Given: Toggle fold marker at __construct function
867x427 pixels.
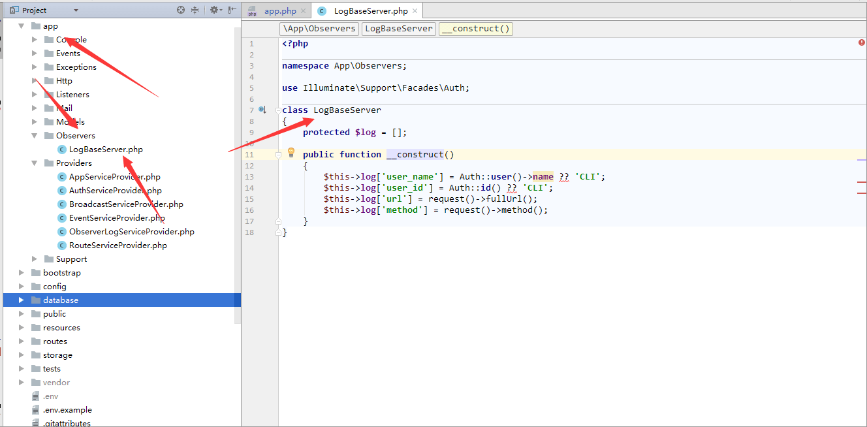Looking at the screenshot, I should [278, 155].
